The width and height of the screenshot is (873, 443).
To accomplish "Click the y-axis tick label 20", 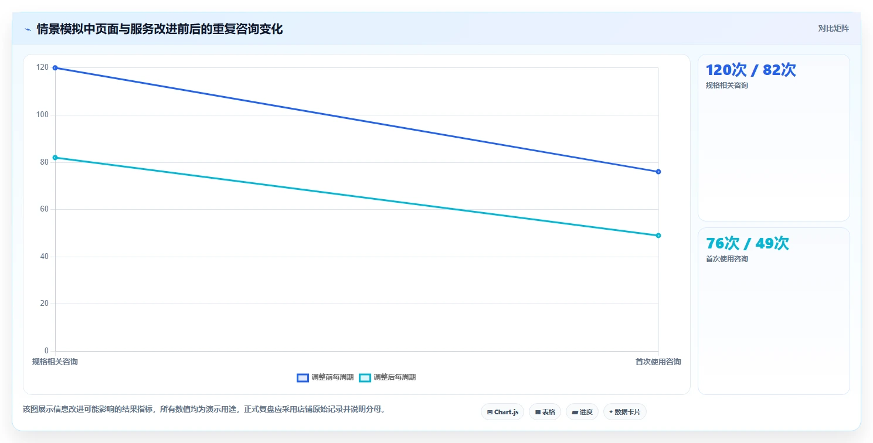I will point(45,304).
